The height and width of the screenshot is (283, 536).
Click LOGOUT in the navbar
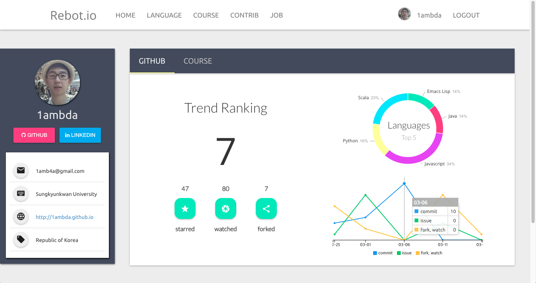click(x=466, y=15)
